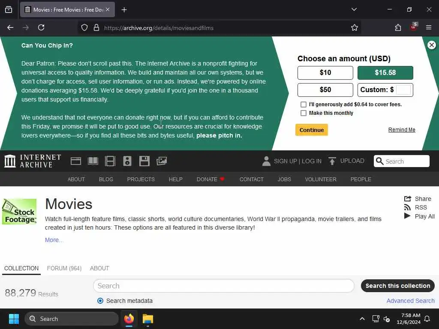439x329 pixels.
Task: Select the Search metadata radio button
Action: tap(100, 301)
